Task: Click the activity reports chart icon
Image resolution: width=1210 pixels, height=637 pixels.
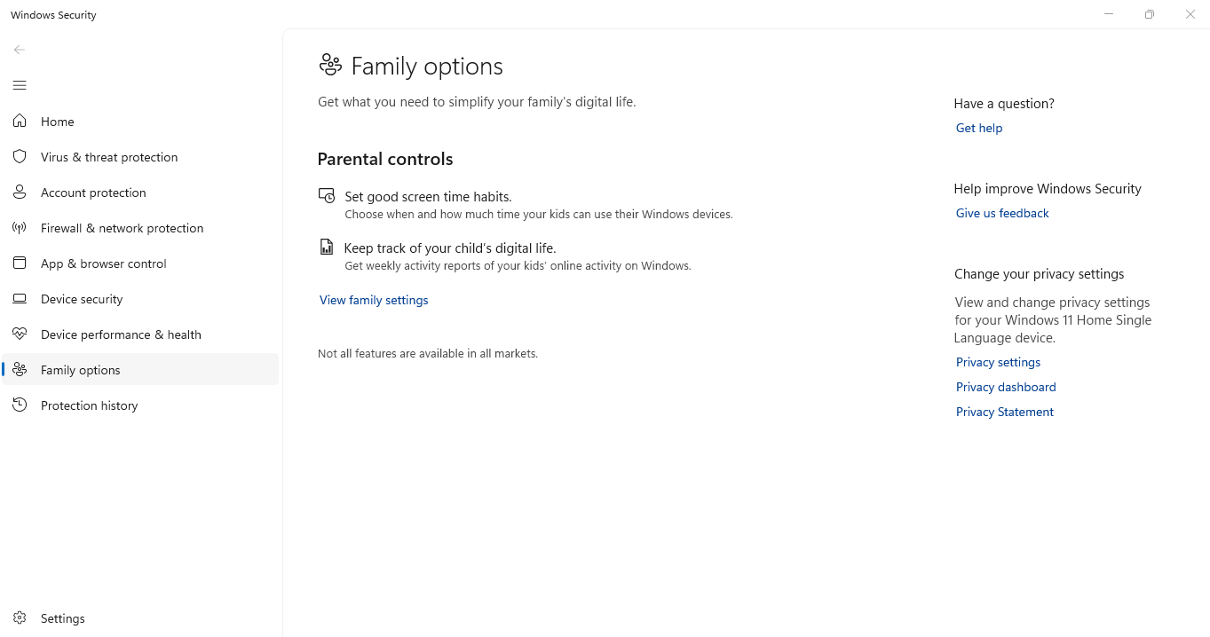Action: tap(327, 247)
